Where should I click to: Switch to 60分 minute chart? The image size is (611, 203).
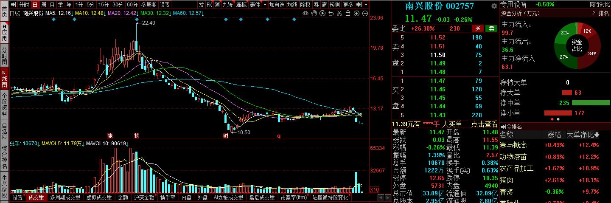coord(132,5)
